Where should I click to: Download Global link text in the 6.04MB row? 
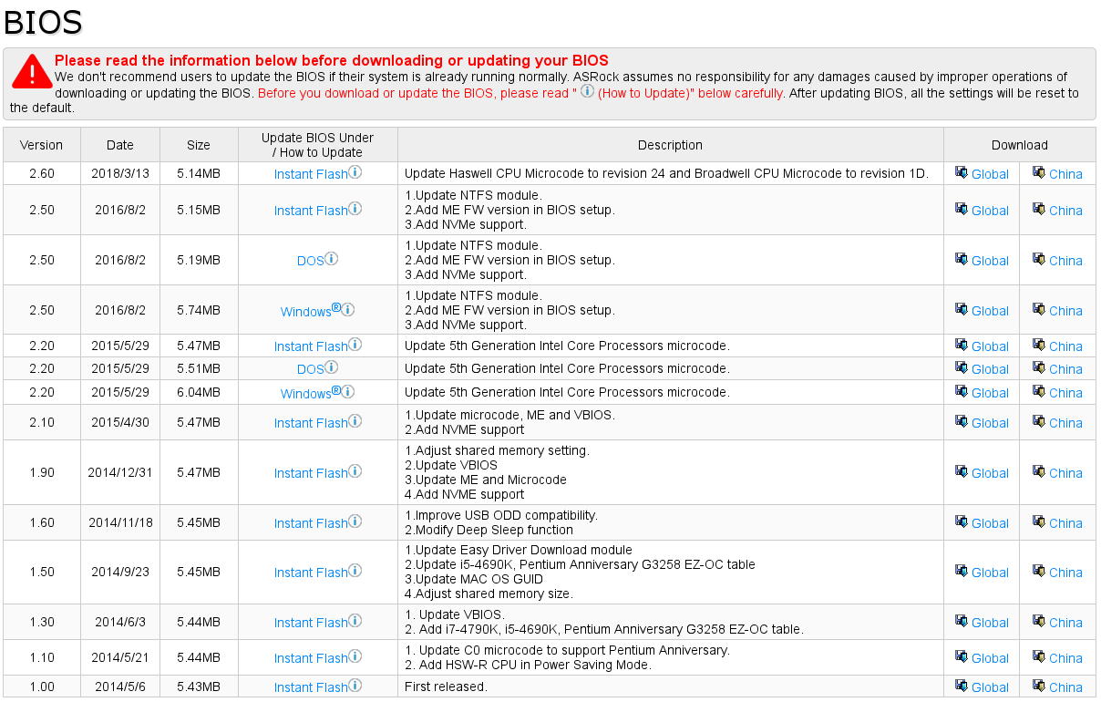[990, 393]
